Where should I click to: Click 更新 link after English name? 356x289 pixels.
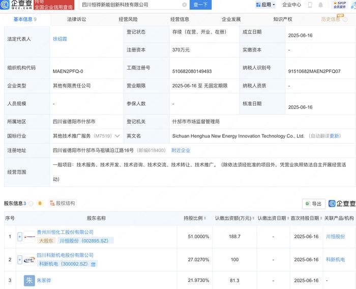(x=334, y=136)
